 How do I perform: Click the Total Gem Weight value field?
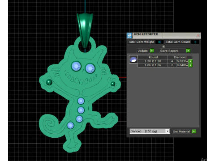point(159,42)
